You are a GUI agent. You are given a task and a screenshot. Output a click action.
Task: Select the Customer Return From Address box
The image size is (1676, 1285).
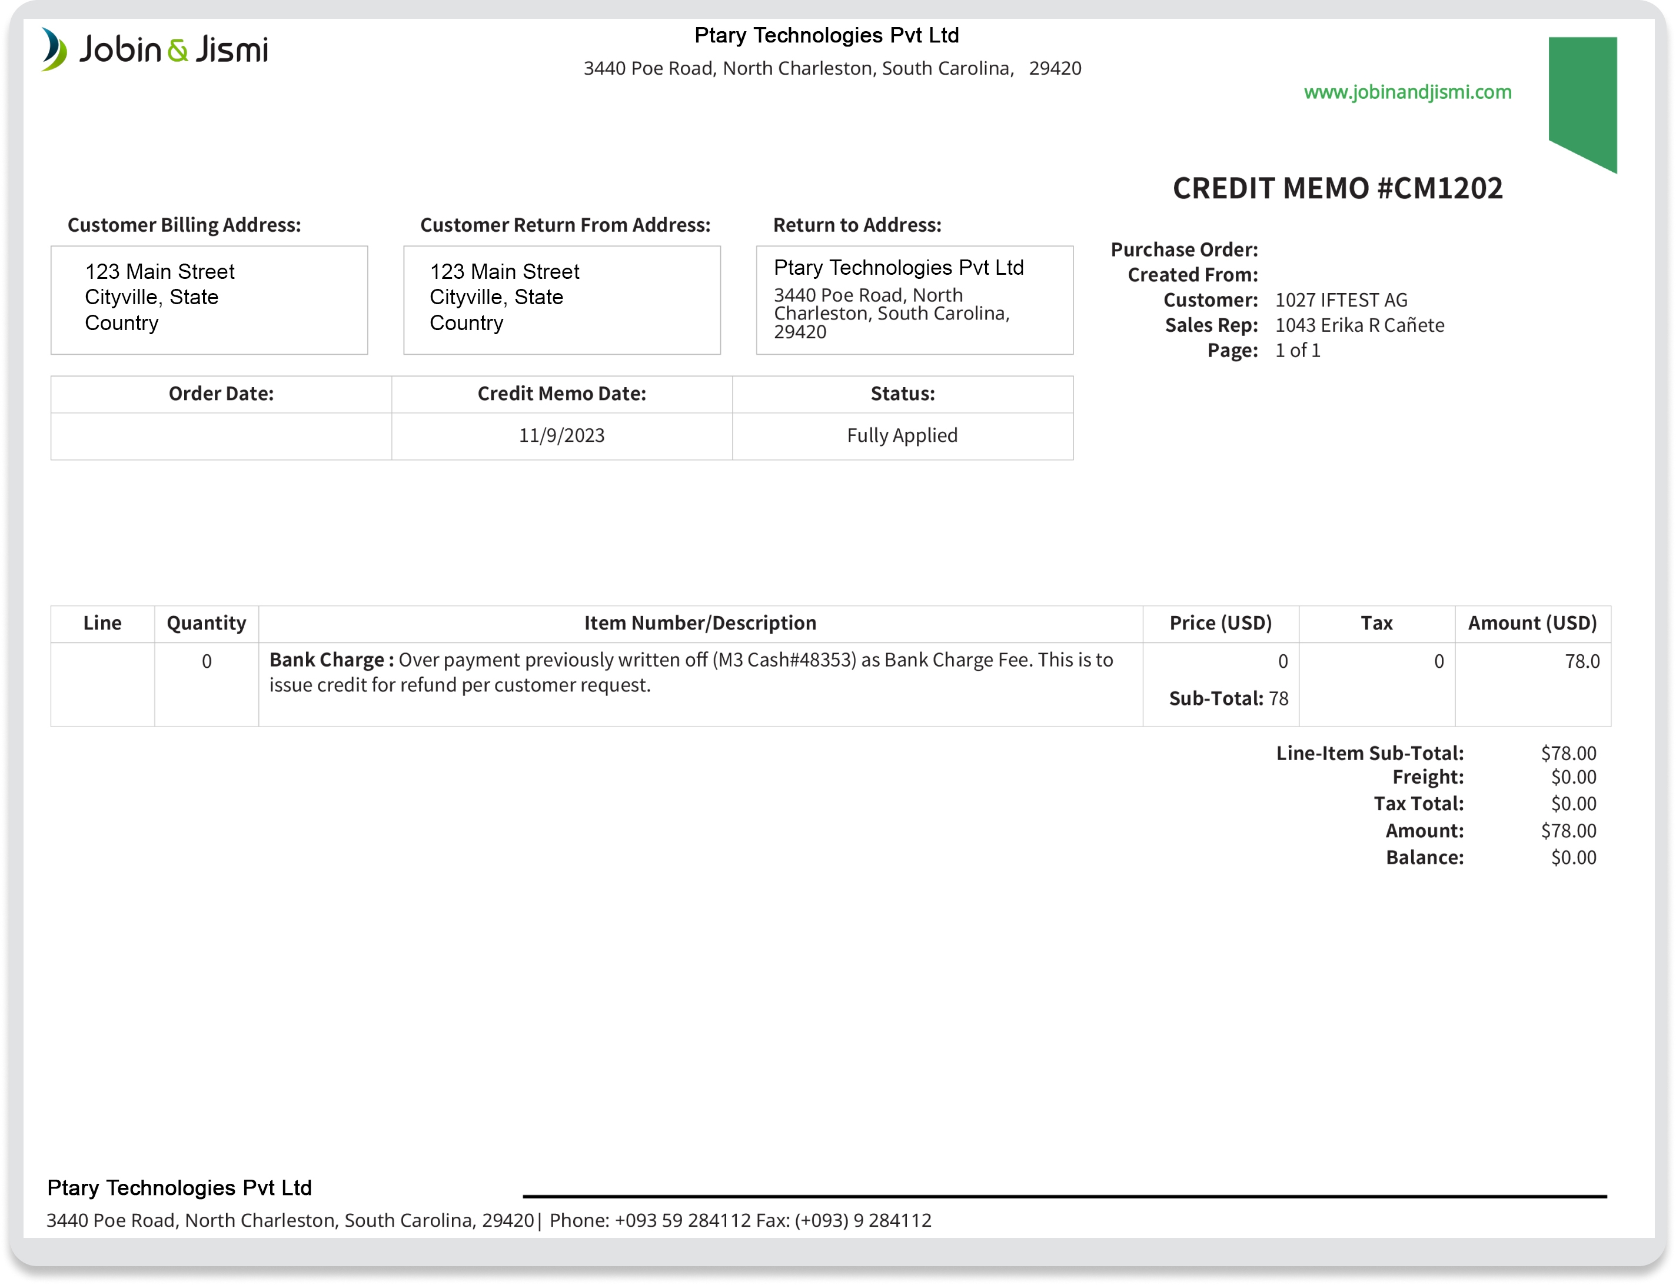pos(561,300)
